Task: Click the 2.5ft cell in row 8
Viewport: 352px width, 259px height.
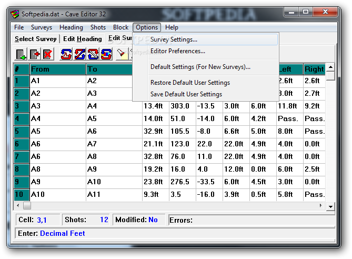Action: point(315,170)
